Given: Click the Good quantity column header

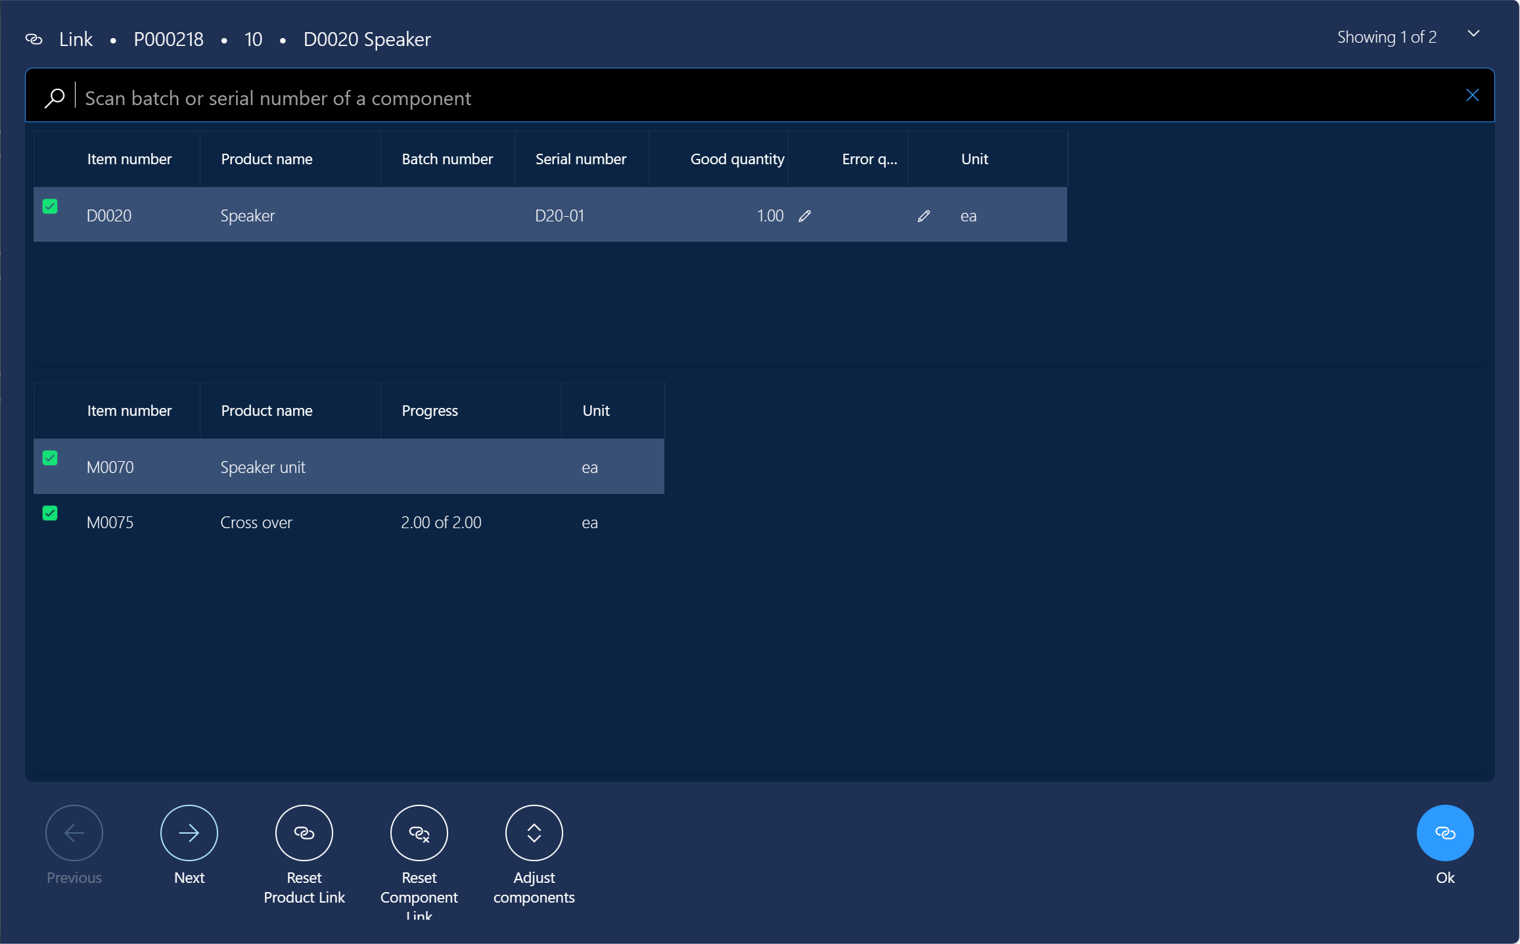Looking at the screenshot, I should (737, 159).
